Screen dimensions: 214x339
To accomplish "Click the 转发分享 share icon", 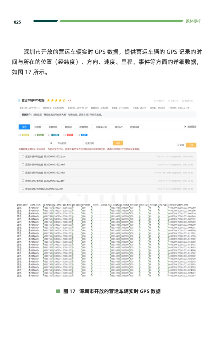I will 169,101.
